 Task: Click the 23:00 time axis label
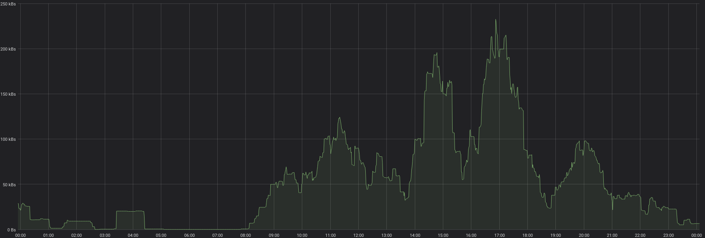pyautogui.click(x=668, y=235)
